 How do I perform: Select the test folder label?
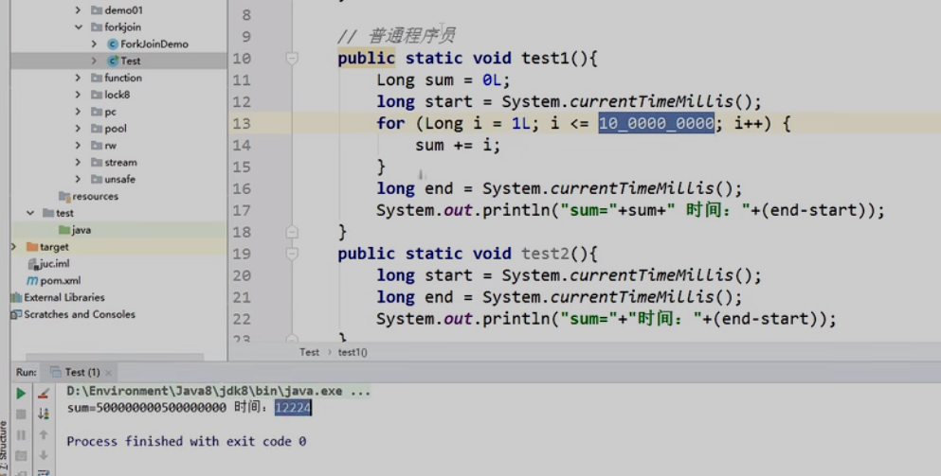[x=64, y=213]
